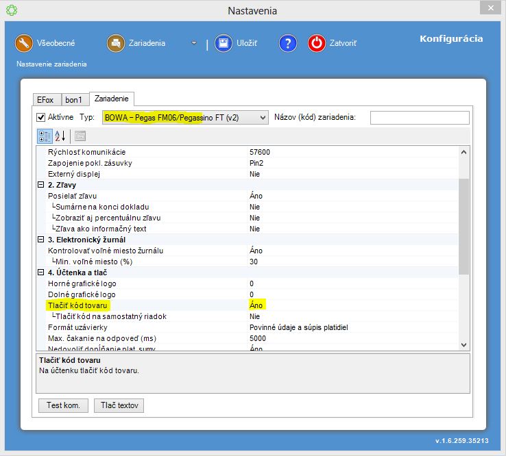Select Min. voľné miesto (%) row
This screenshot has height=456, width=506.
click(x=248, y=262)
